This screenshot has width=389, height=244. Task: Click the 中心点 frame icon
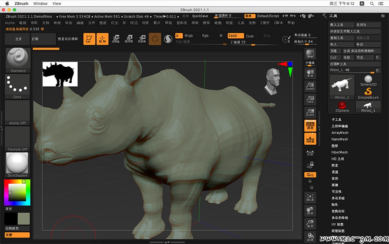[310, 197]
